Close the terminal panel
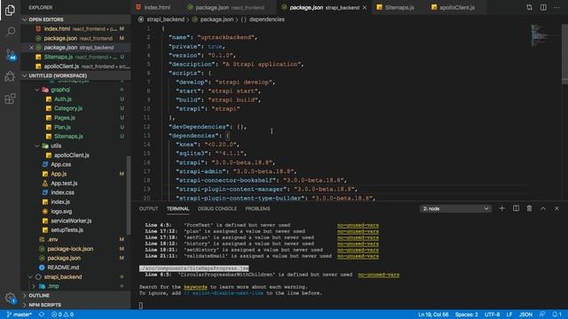The image size is (568, 319). [x=556, y=208]
